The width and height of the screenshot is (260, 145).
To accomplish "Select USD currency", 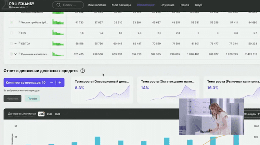I will tap(41, 114).
